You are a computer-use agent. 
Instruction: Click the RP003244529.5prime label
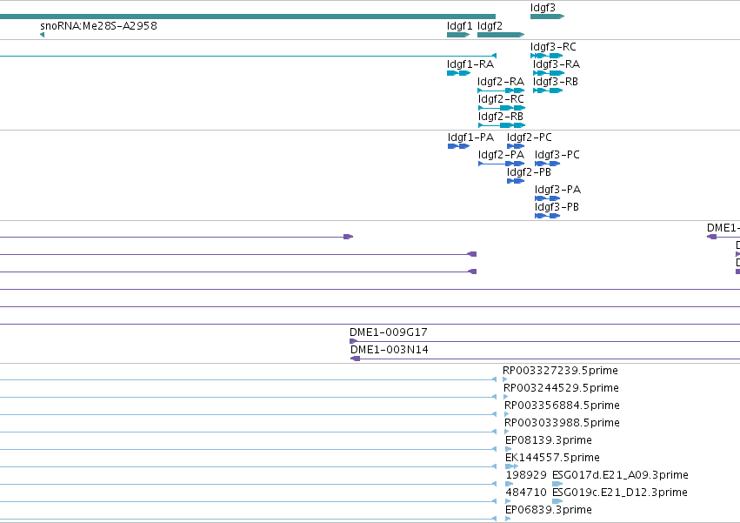pyautogui.click(x=561, y=388)
